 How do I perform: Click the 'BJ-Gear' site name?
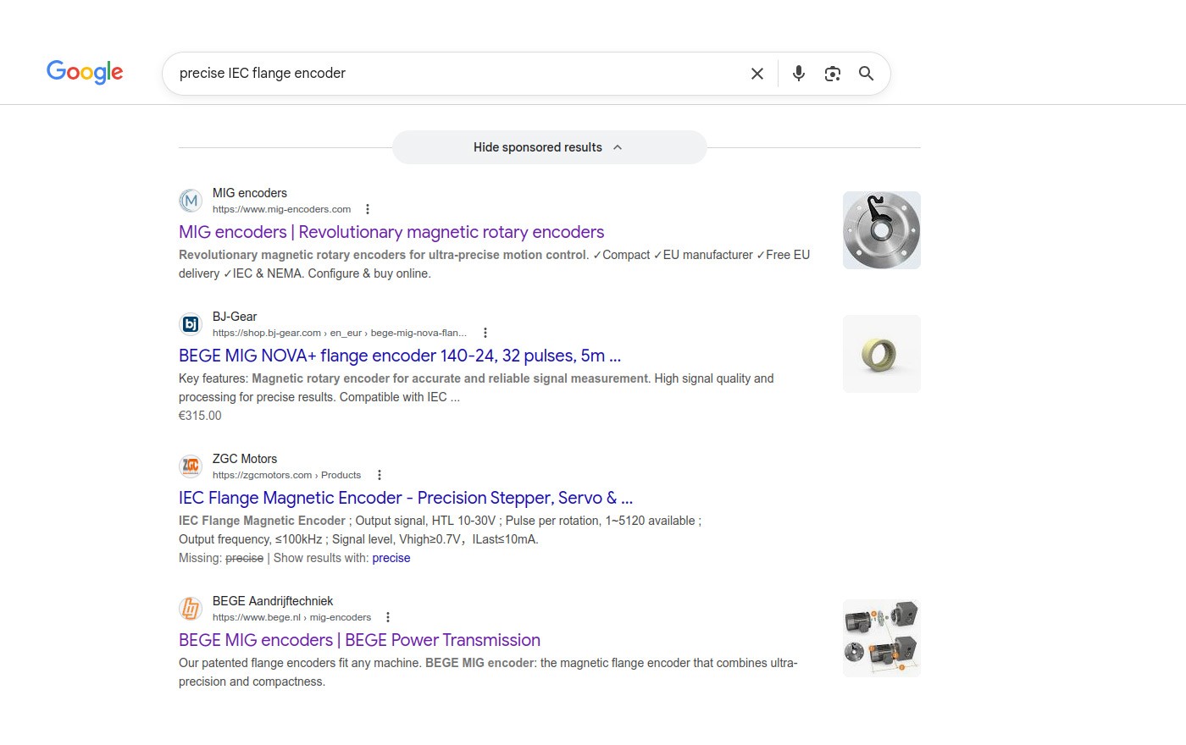click(x=235, y=317)
